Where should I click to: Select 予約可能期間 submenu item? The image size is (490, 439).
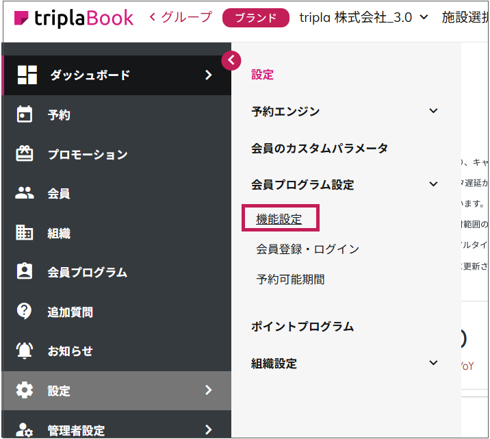pos(290,279)
